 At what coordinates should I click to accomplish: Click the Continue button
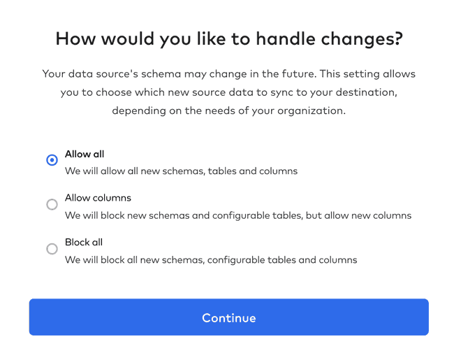pos(228,317)
